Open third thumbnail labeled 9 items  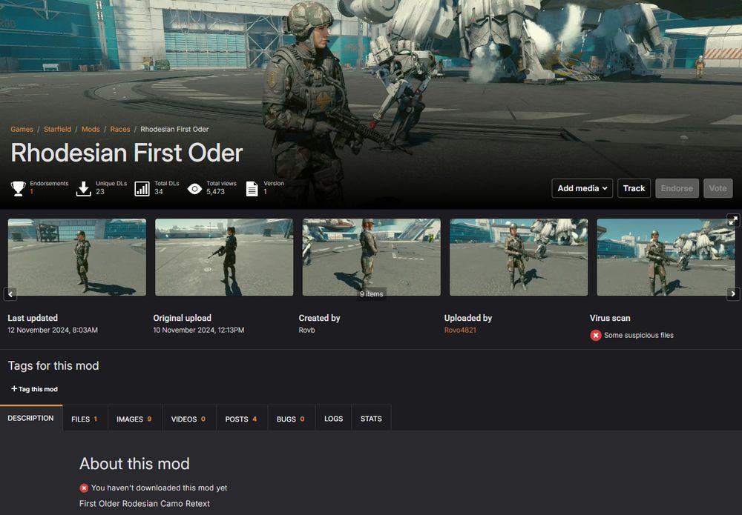pyautogui.click(x=372, y=257)
